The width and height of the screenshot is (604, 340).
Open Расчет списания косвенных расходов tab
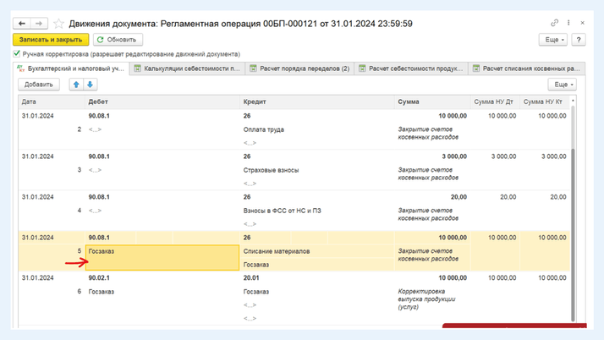[526, 69]
